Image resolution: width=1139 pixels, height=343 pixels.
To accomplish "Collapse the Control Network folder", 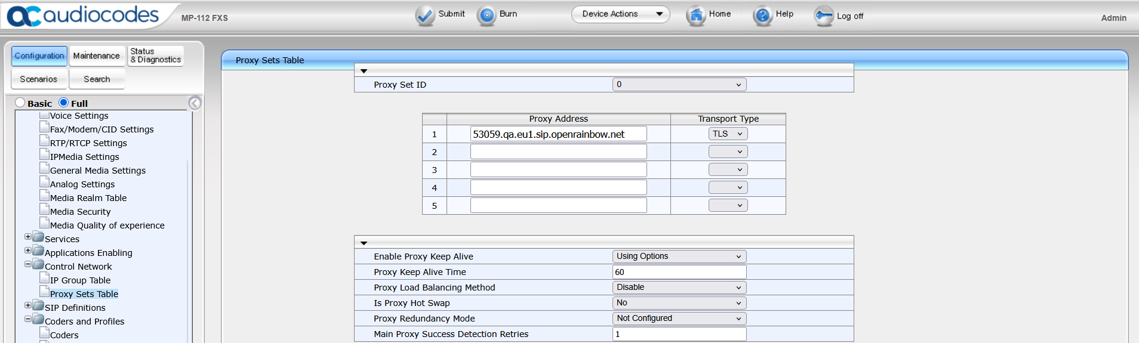I will [28, 264].
